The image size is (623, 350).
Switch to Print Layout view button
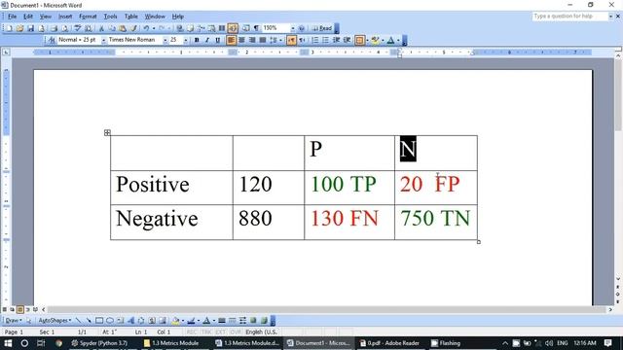(x=19, y=309)
